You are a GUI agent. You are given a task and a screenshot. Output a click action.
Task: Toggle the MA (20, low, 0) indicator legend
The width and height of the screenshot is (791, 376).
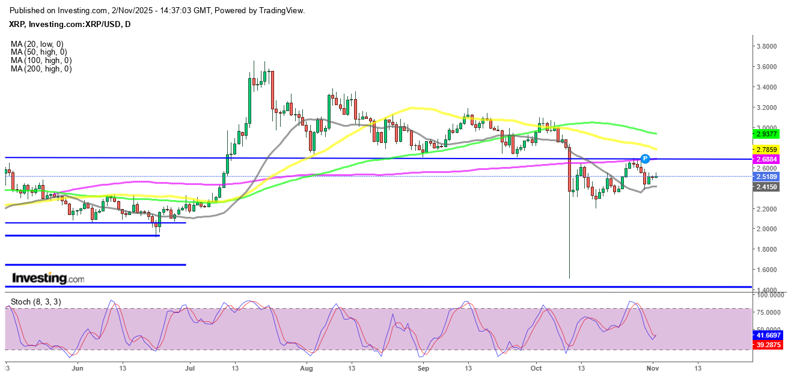[37, 44]
